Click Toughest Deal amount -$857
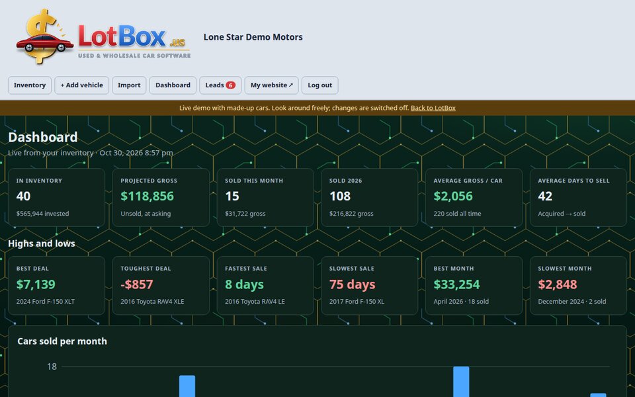 tap(137, 284)
